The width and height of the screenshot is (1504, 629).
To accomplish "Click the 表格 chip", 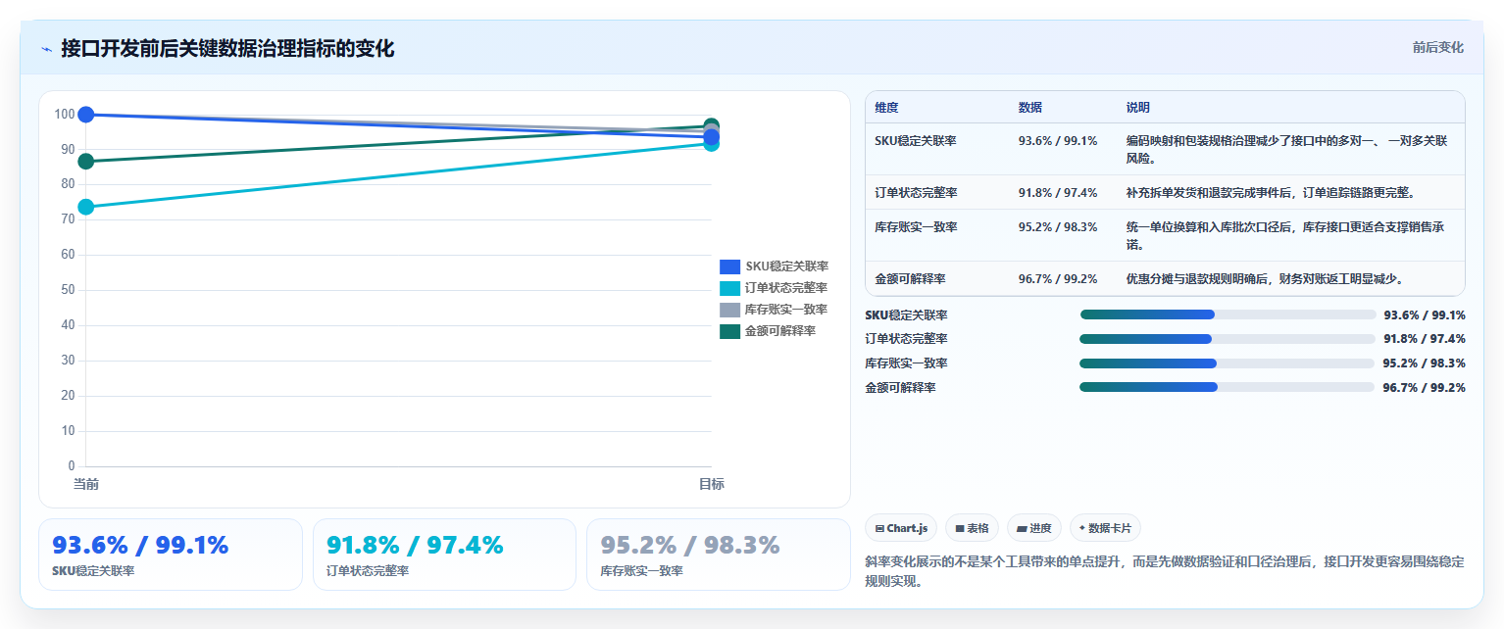I will click(x=972, y=528).
